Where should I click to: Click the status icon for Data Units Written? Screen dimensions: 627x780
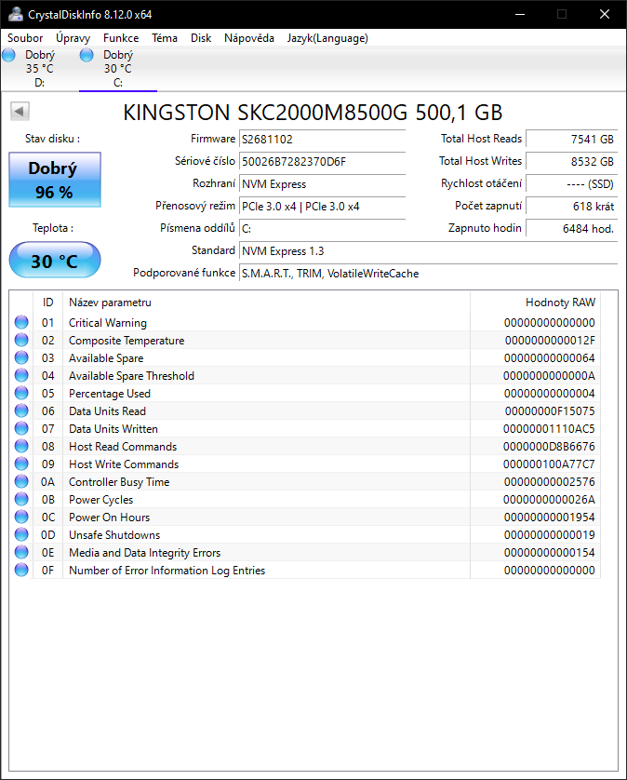click(21, 428)
